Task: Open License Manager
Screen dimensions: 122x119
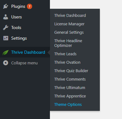Action: [x=69, y=24]
